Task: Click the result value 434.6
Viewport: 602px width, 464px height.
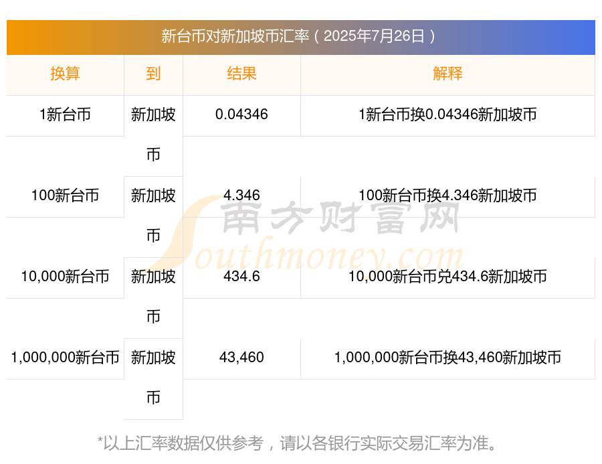Action: pyautogui.click(x=241, y=277)
